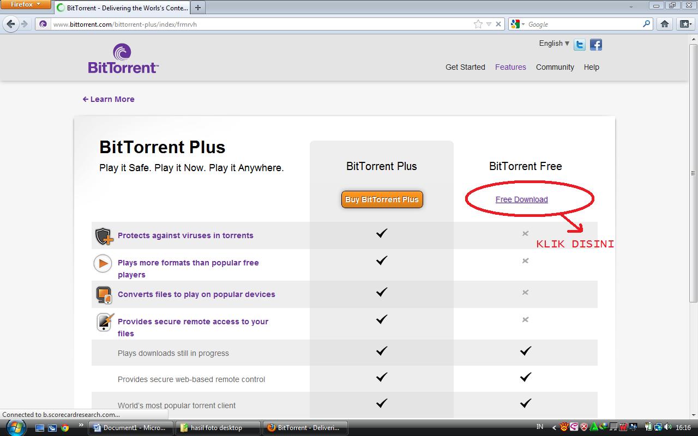Open the Google search engine selector
698x436 pixels.
coord(518,24)
